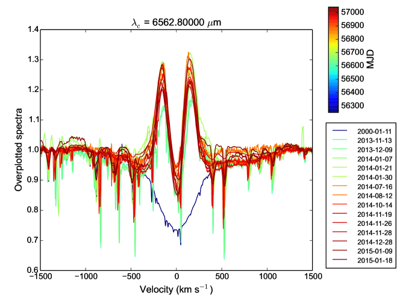This screenshot has width=400, height=301.
Task: Select colorbar tick value 56700
Action: click(x=352, y=52)
